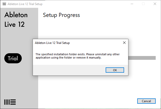
Task: Click the Setup Progress heading
Action: click(61, 15)
